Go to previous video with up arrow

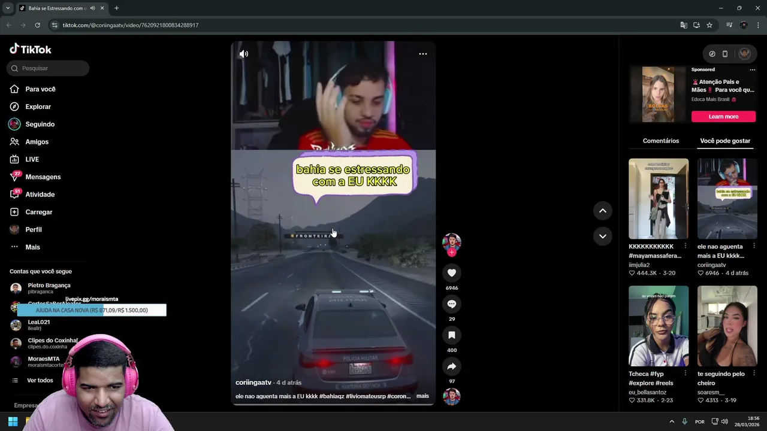pyautogui.click(x=603, y=211)
